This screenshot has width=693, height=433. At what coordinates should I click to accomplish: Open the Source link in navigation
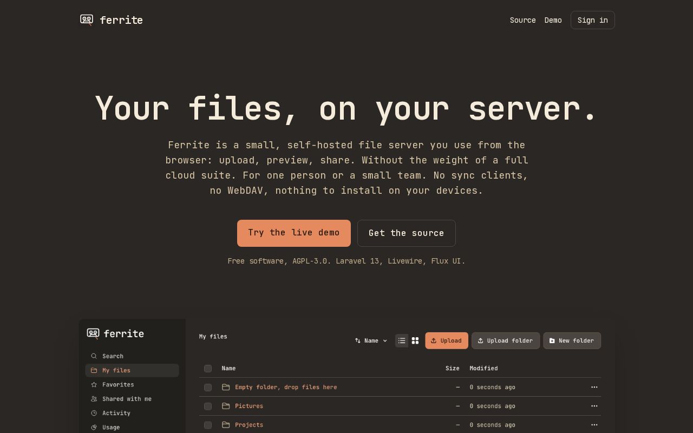click(x=522, y=20)
